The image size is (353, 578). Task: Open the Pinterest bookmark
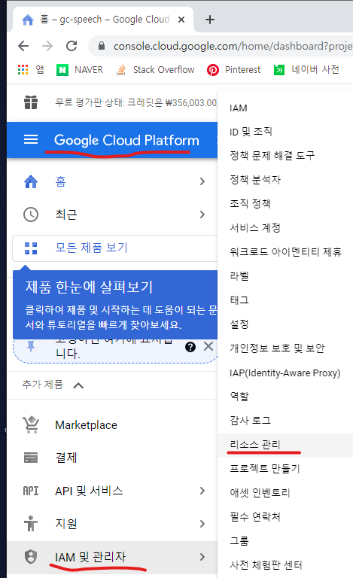coord(233,70)
